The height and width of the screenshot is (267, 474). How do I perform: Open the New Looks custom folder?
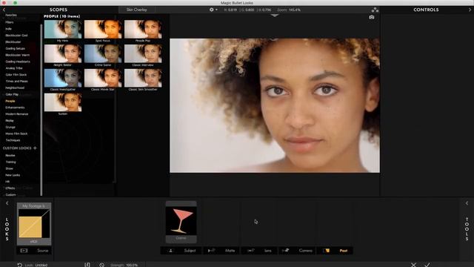pos(13,175)
